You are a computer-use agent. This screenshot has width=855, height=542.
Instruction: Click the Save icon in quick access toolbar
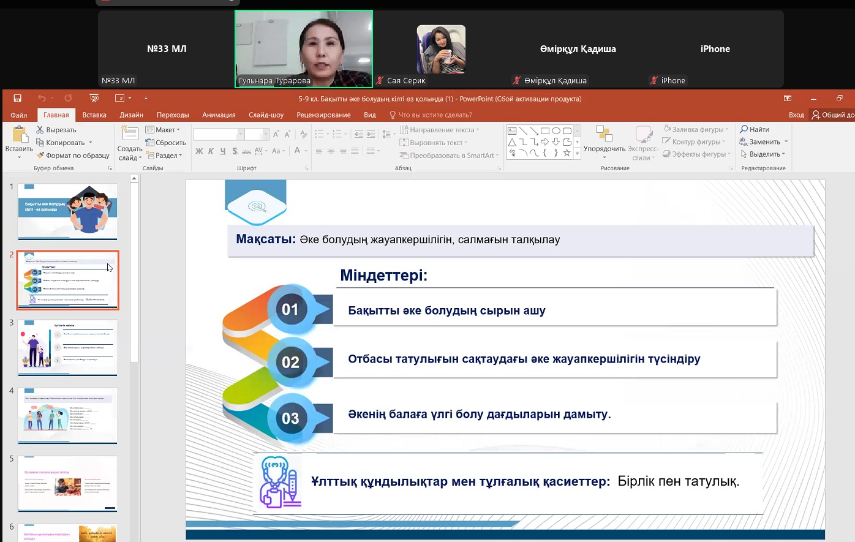pos(17,98)
